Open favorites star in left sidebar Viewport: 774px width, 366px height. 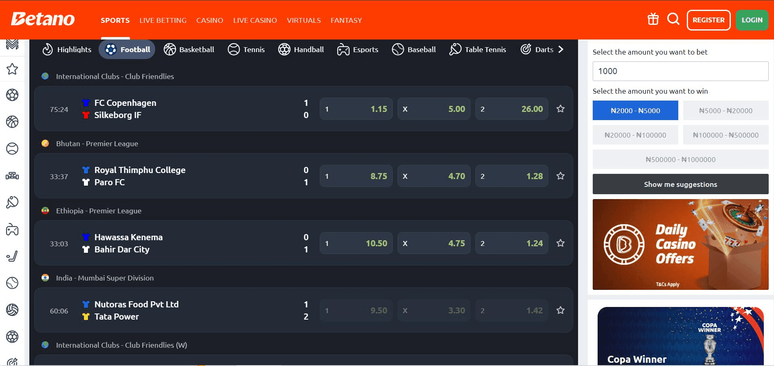coord(12,69)
